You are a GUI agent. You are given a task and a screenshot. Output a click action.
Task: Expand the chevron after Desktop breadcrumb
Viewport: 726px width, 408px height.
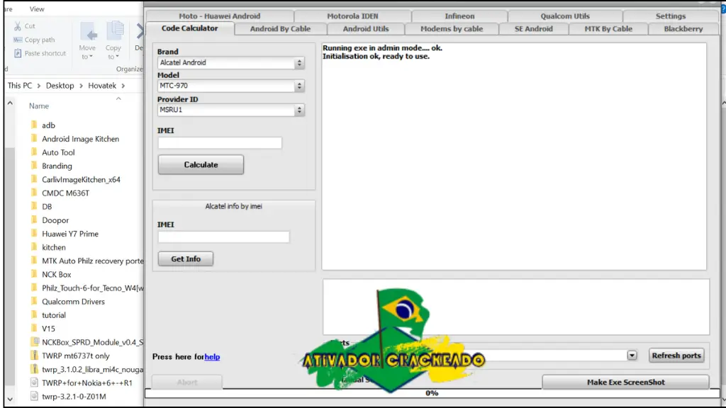[81, 86]
